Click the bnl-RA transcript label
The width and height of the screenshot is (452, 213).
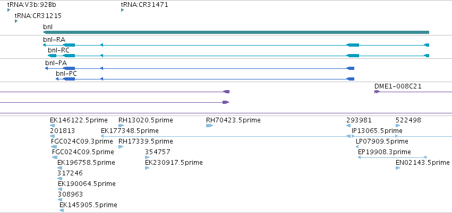tap(54, 40)
